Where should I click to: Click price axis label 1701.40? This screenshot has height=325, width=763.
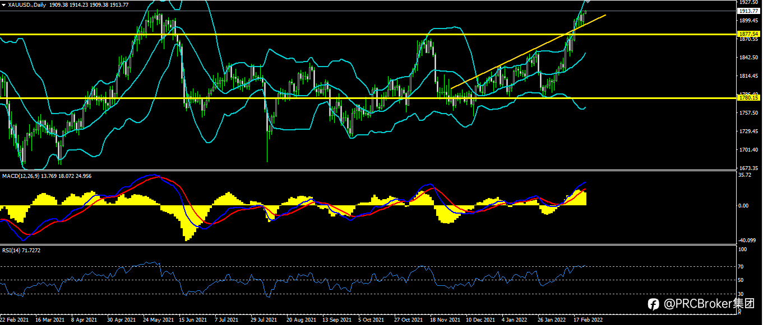coord(748,150)
